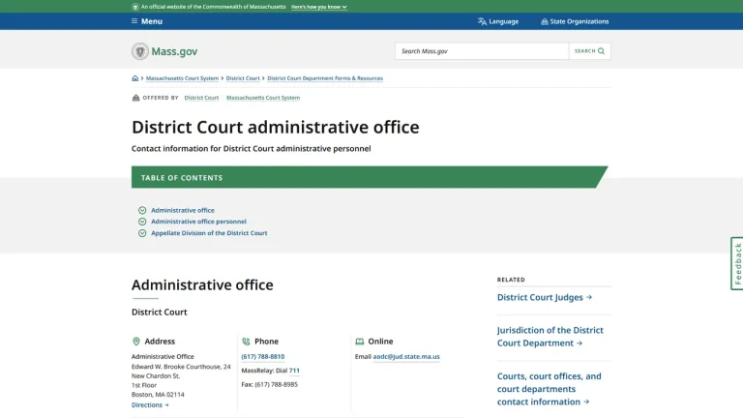Click the Massachusetts seal logo
This screenshot has height=418, width=743.
(x=139, y=51)
